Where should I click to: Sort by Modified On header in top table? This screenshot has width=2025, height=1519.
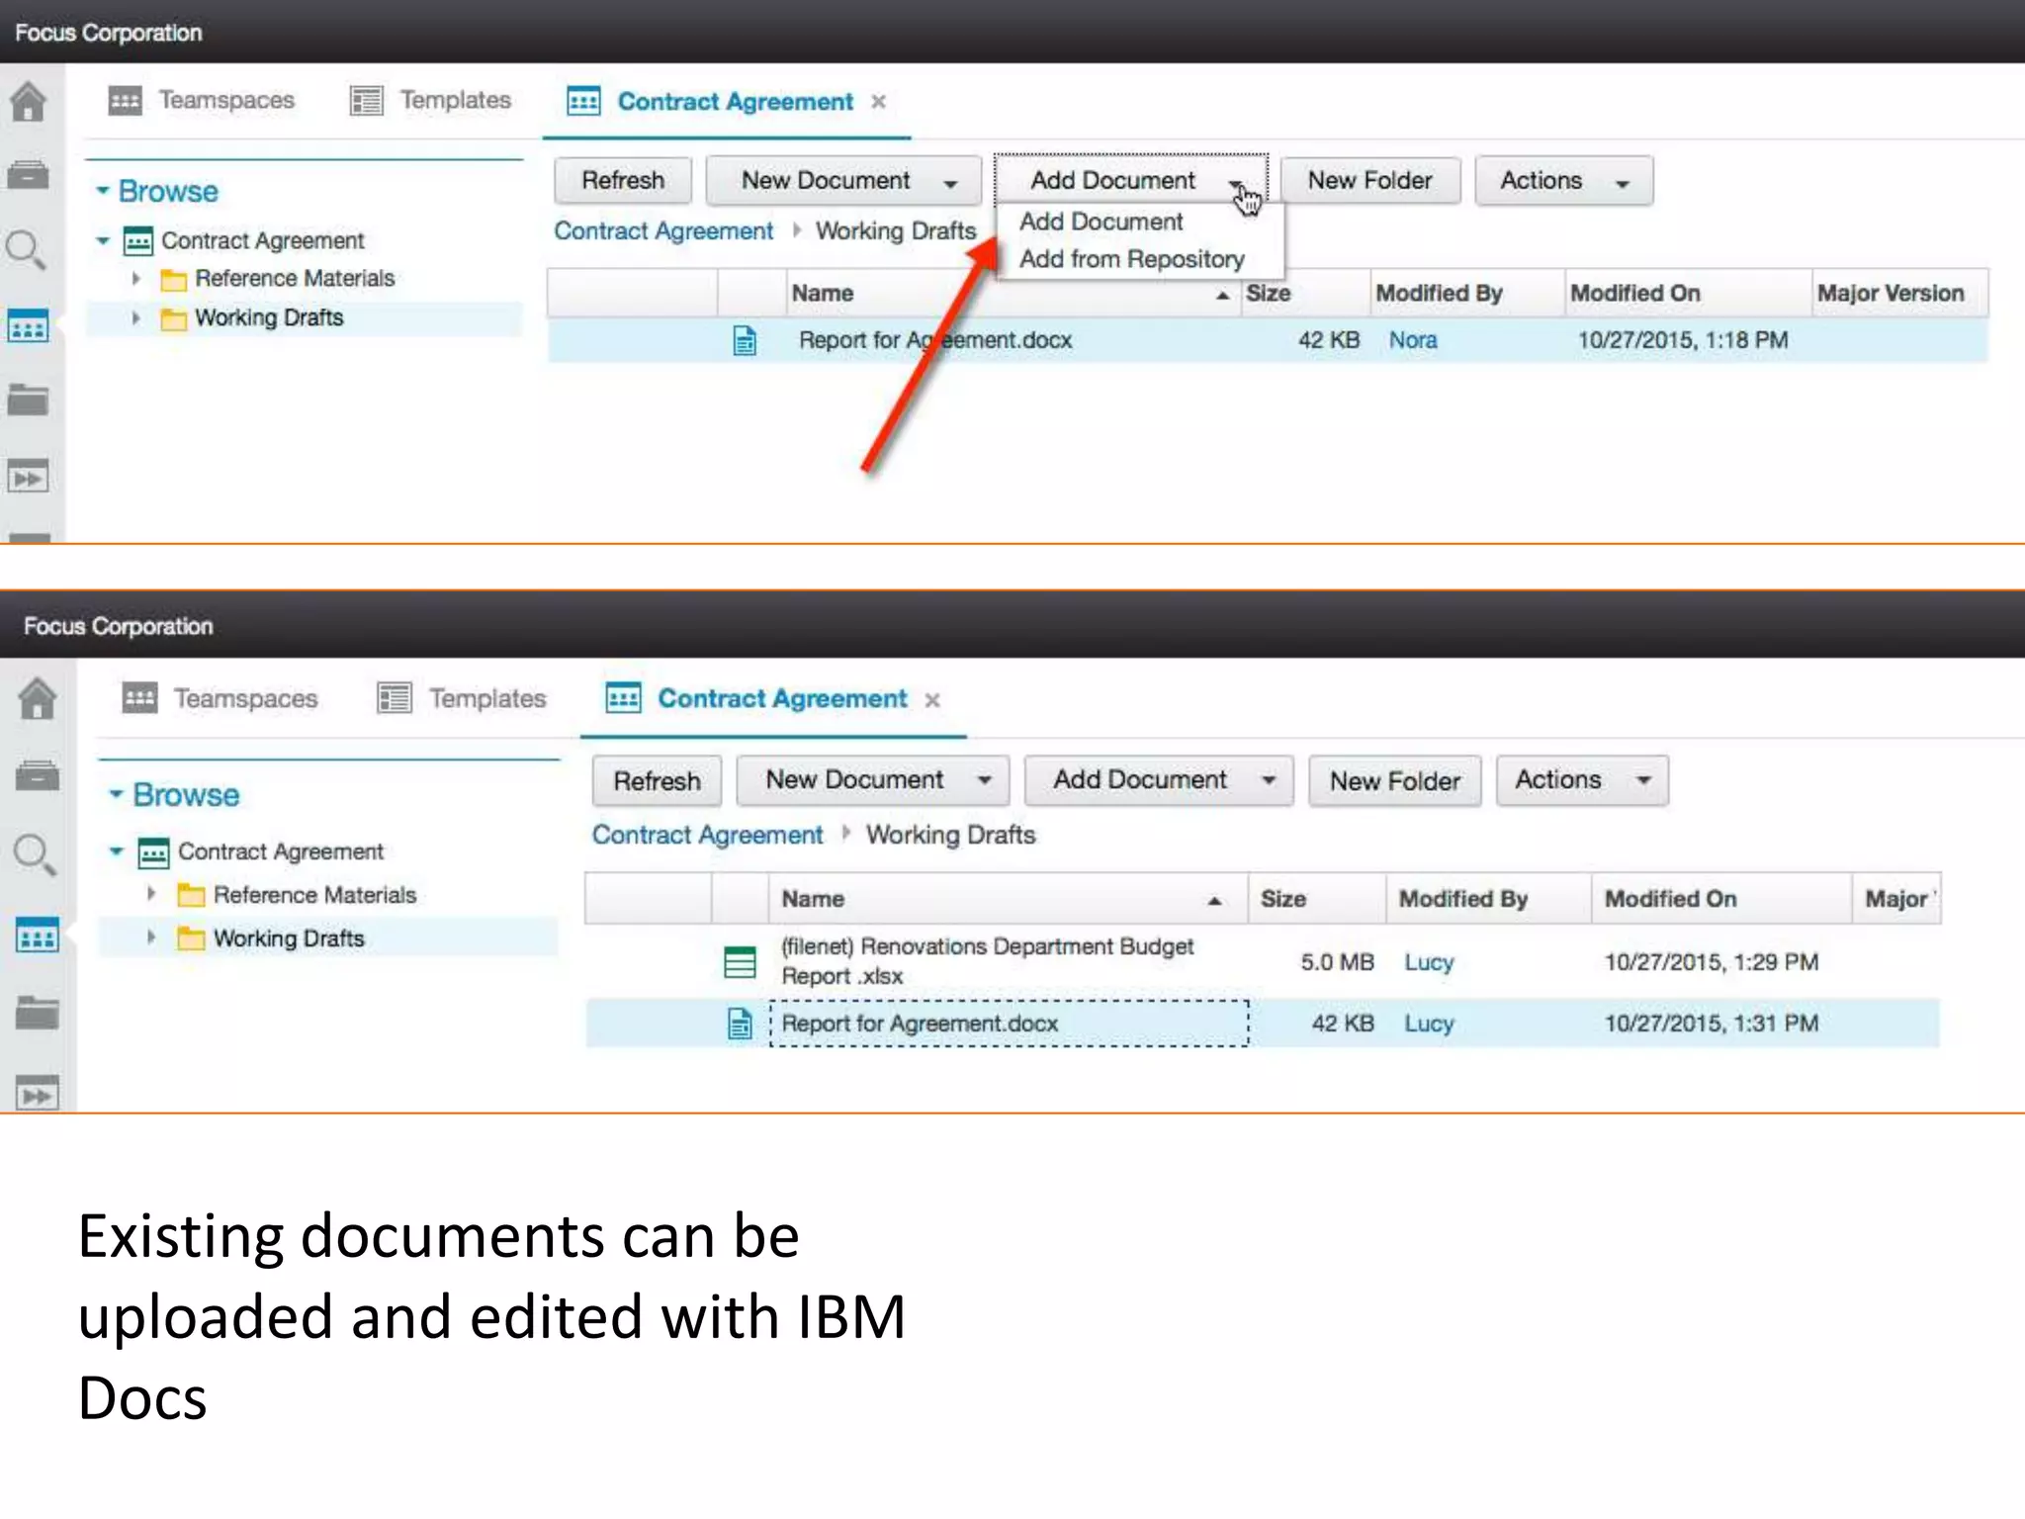[1688, 294]
